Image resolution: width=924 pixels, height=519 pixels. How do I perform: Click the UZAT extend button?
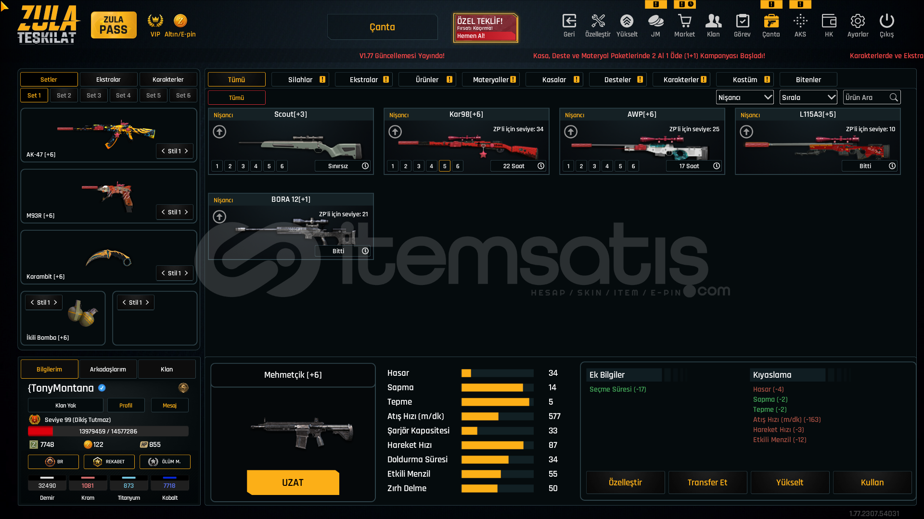pos(293,482)
